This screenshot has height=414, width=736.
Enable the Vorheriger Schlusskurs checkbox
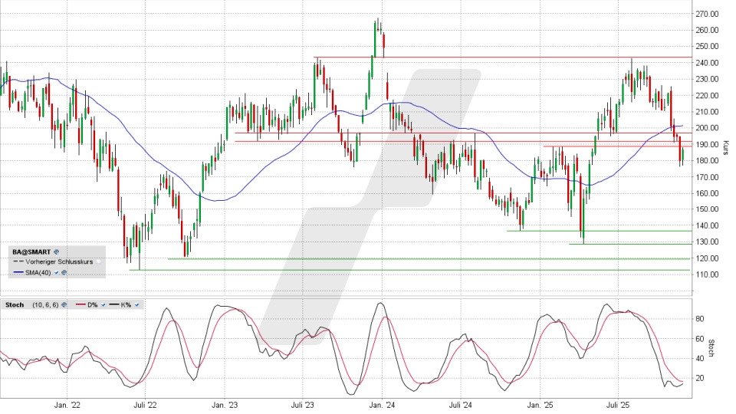[x=100, y=261]
